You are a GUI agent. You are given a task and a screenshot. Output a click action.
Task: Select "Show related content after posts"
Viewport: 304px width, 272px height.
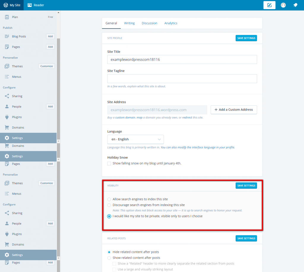click(x=109, y=258)
